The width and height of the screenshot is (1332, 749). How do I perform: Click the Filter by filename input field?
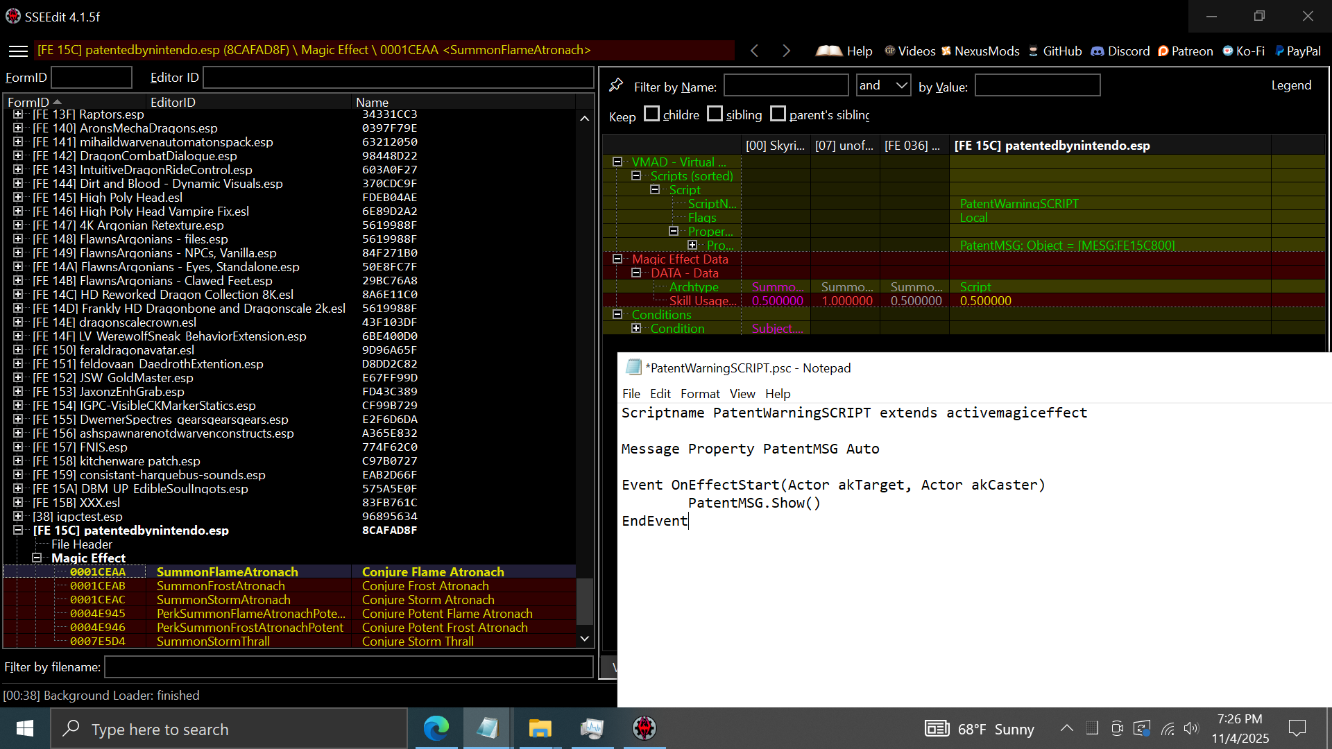click(x=348, y=667)
